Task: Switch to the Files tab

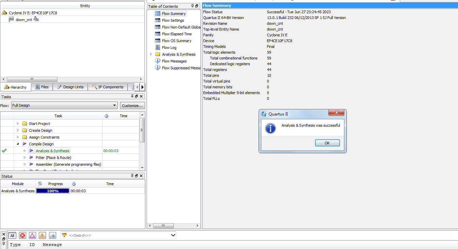Action: pos(42,87)
